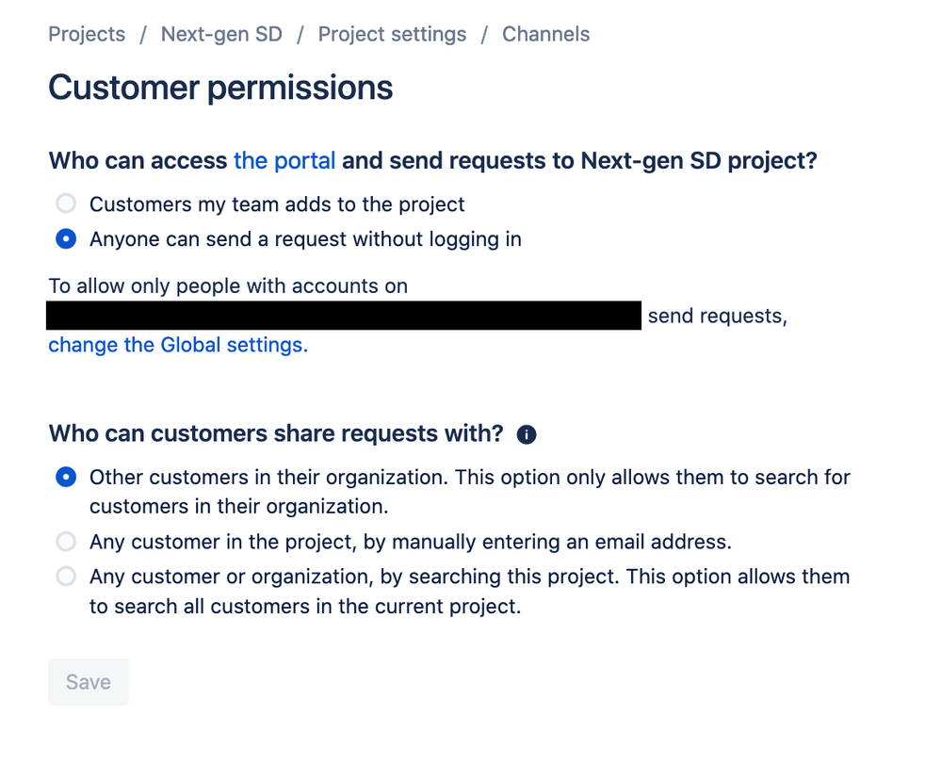Click label text "Anyone can send a request without logging in"
Screen dimensions: 941x765
305,239
